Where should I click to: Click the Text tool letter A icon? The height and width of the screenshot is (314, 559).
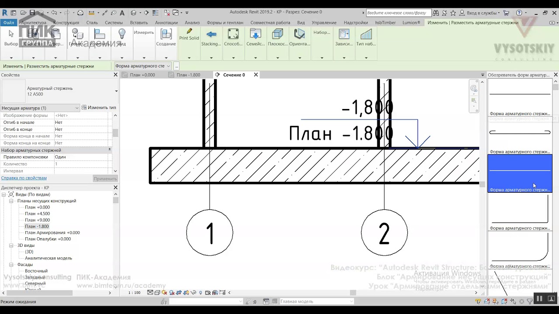[x=122, y=13]
